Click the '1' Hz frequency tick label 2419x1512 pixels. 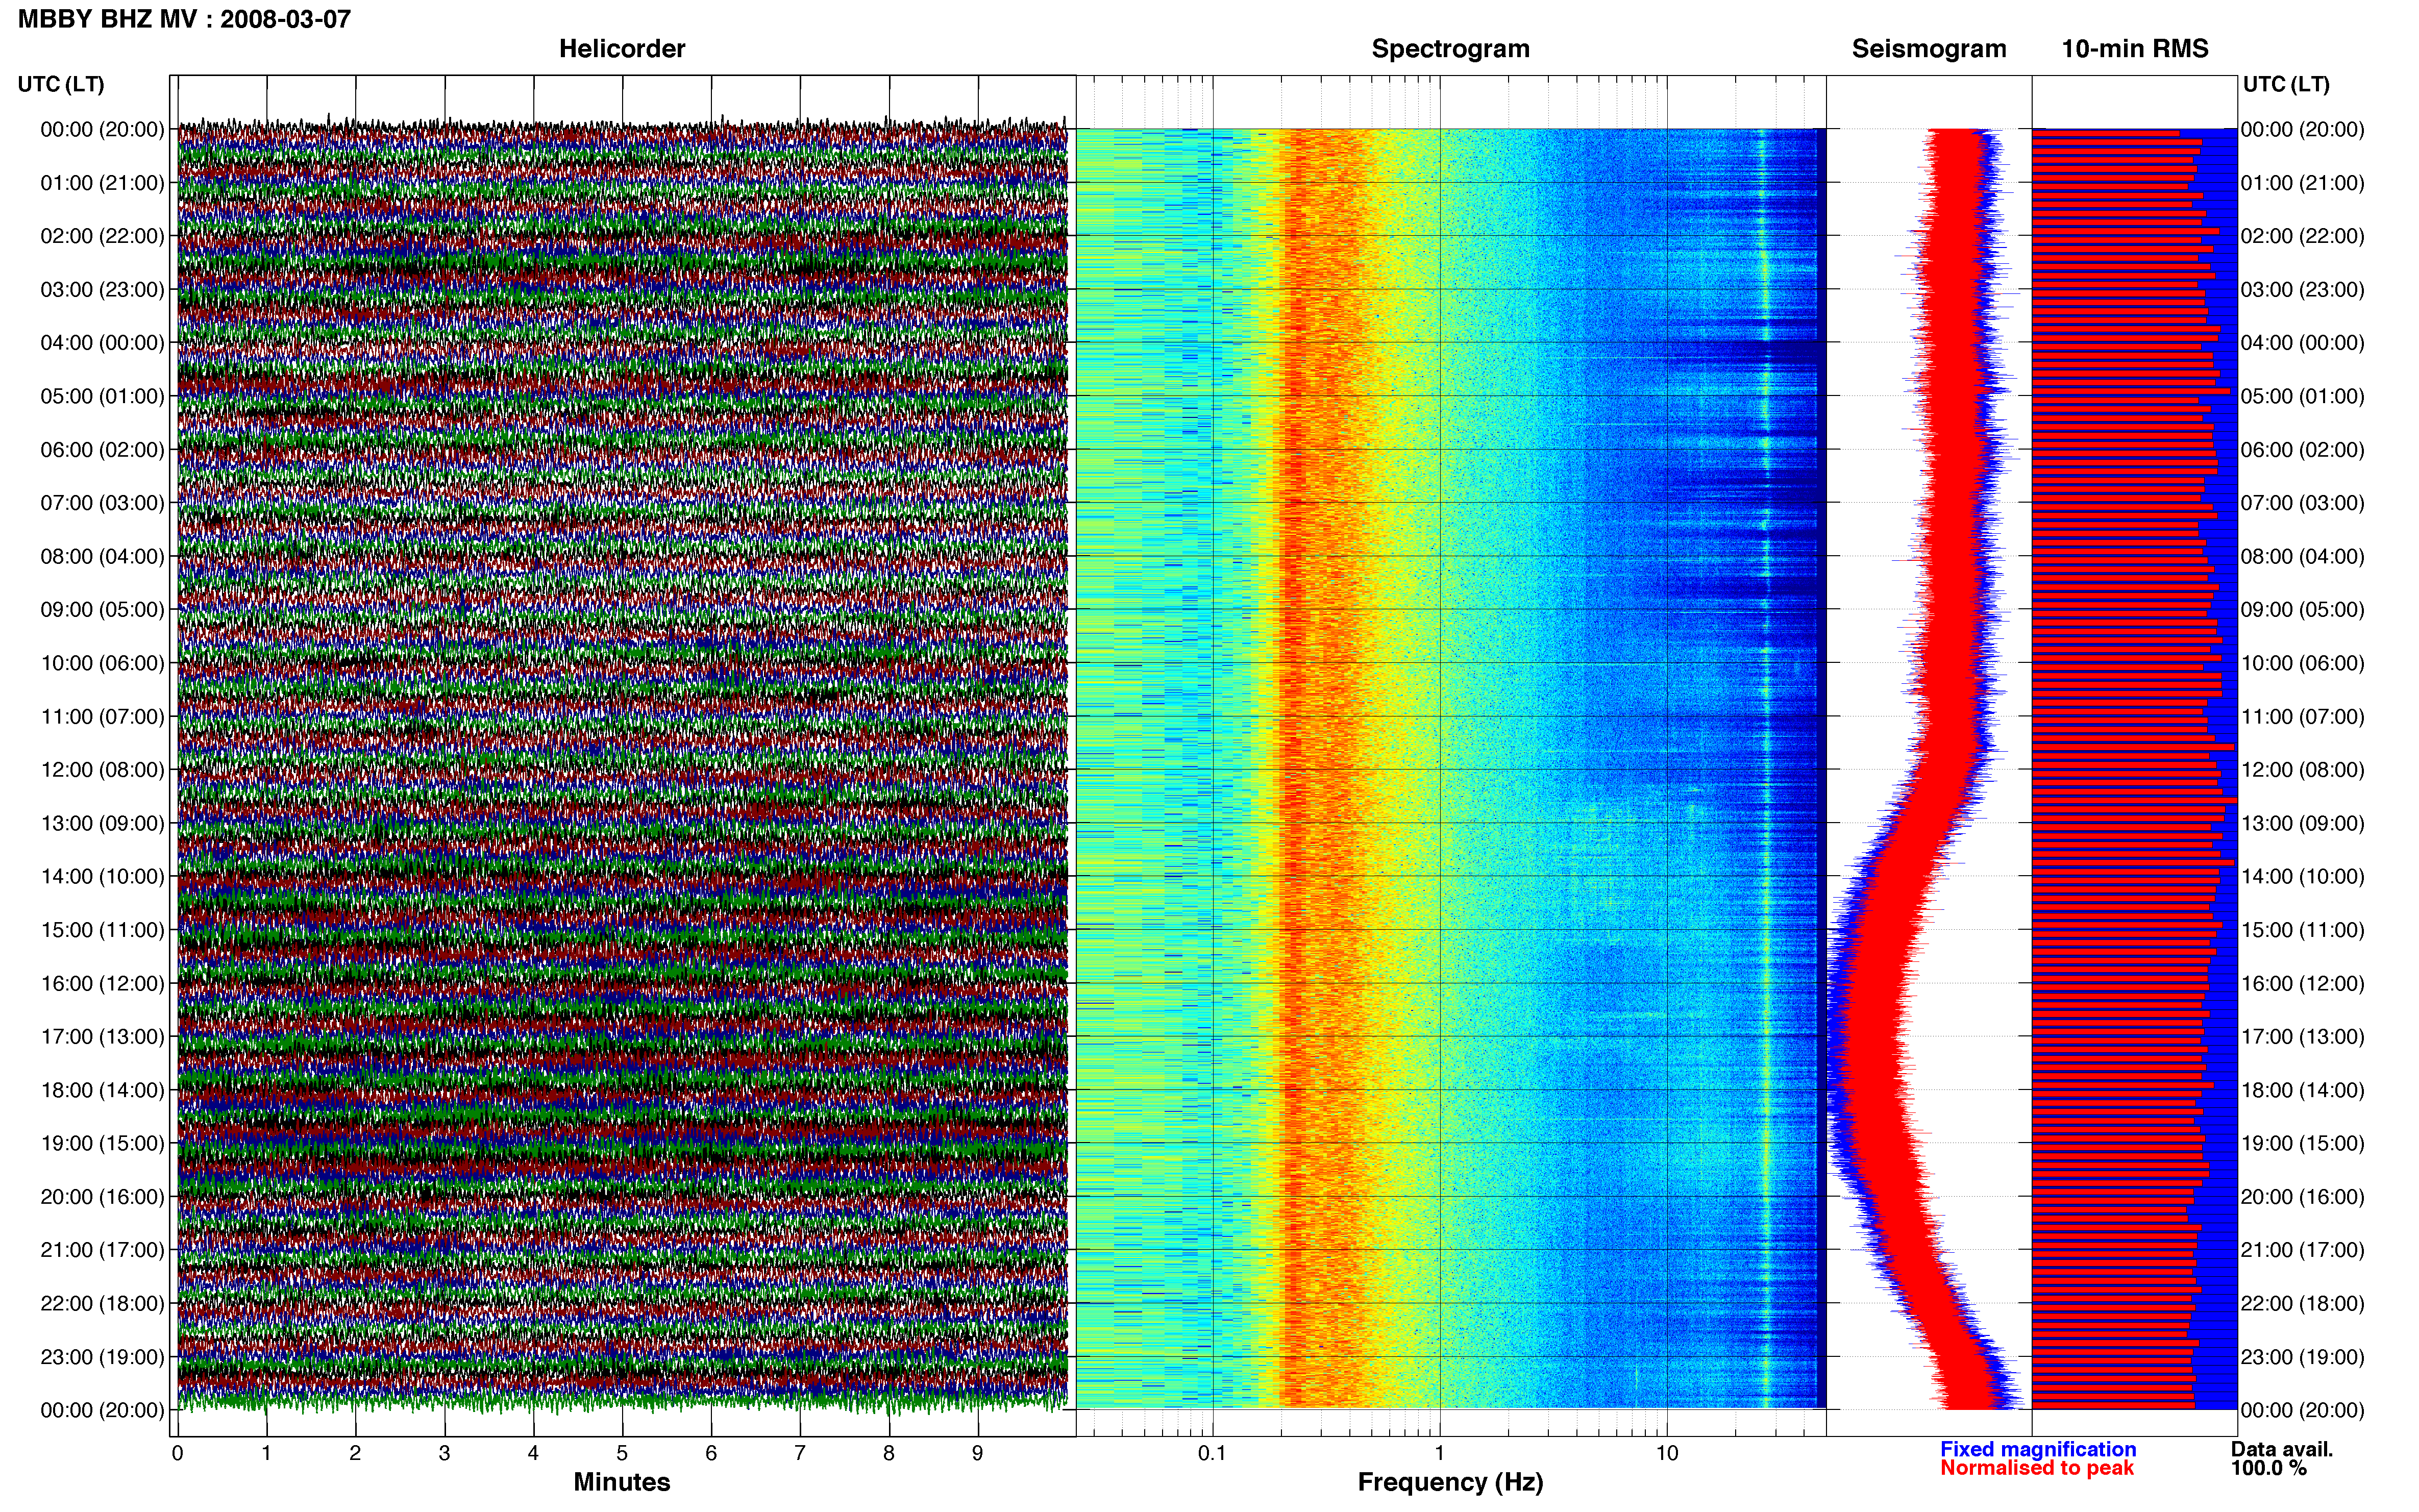1440,1453
